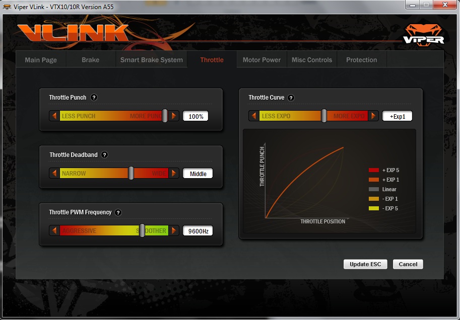This screenshot has height=320, width=460.
Task: Click the Linear legend label
Action: click(389, 189)
